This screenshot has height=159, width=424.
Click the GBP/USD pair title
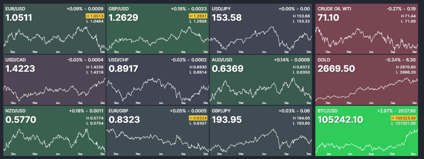[x=118, y=9]
